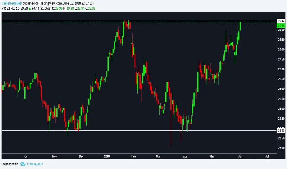Viewport: 287px width, 169px height.
Task: Click the Nov label on time axis
Action: pos(55,156)
